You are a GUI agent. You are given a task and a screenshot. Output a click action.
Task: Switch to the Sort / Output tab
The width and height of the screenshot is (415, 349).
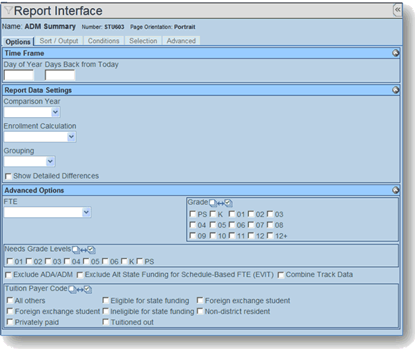coord(59,41)
